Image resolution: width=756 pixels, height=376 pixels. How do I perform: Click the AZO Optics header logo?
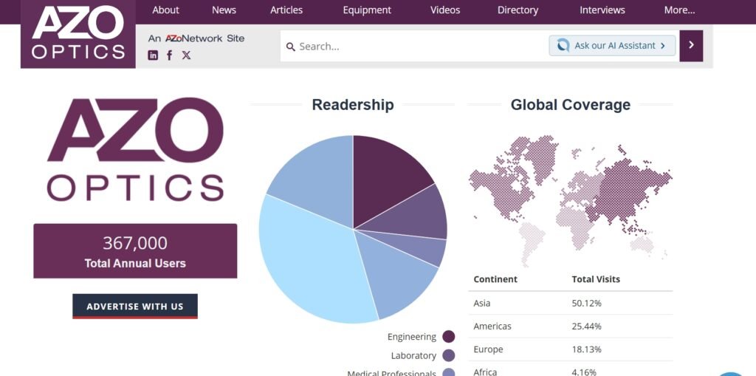point(78,33)
